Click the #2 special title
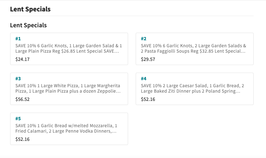The width and height of the screenshot is (266, 158). (144, 39)
